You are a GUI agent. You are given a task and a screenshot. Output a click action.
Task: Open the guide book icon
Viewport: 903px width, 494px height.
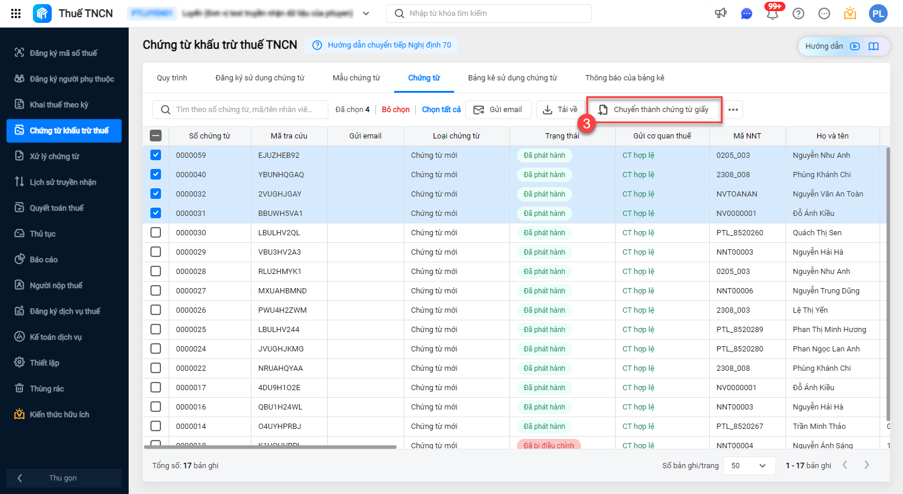(874, 46)
